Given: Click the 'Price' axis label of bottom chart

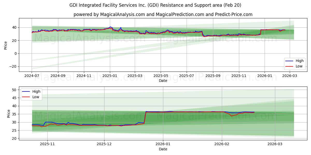Looking at the screenshot, I should click(x=9, y=113).
